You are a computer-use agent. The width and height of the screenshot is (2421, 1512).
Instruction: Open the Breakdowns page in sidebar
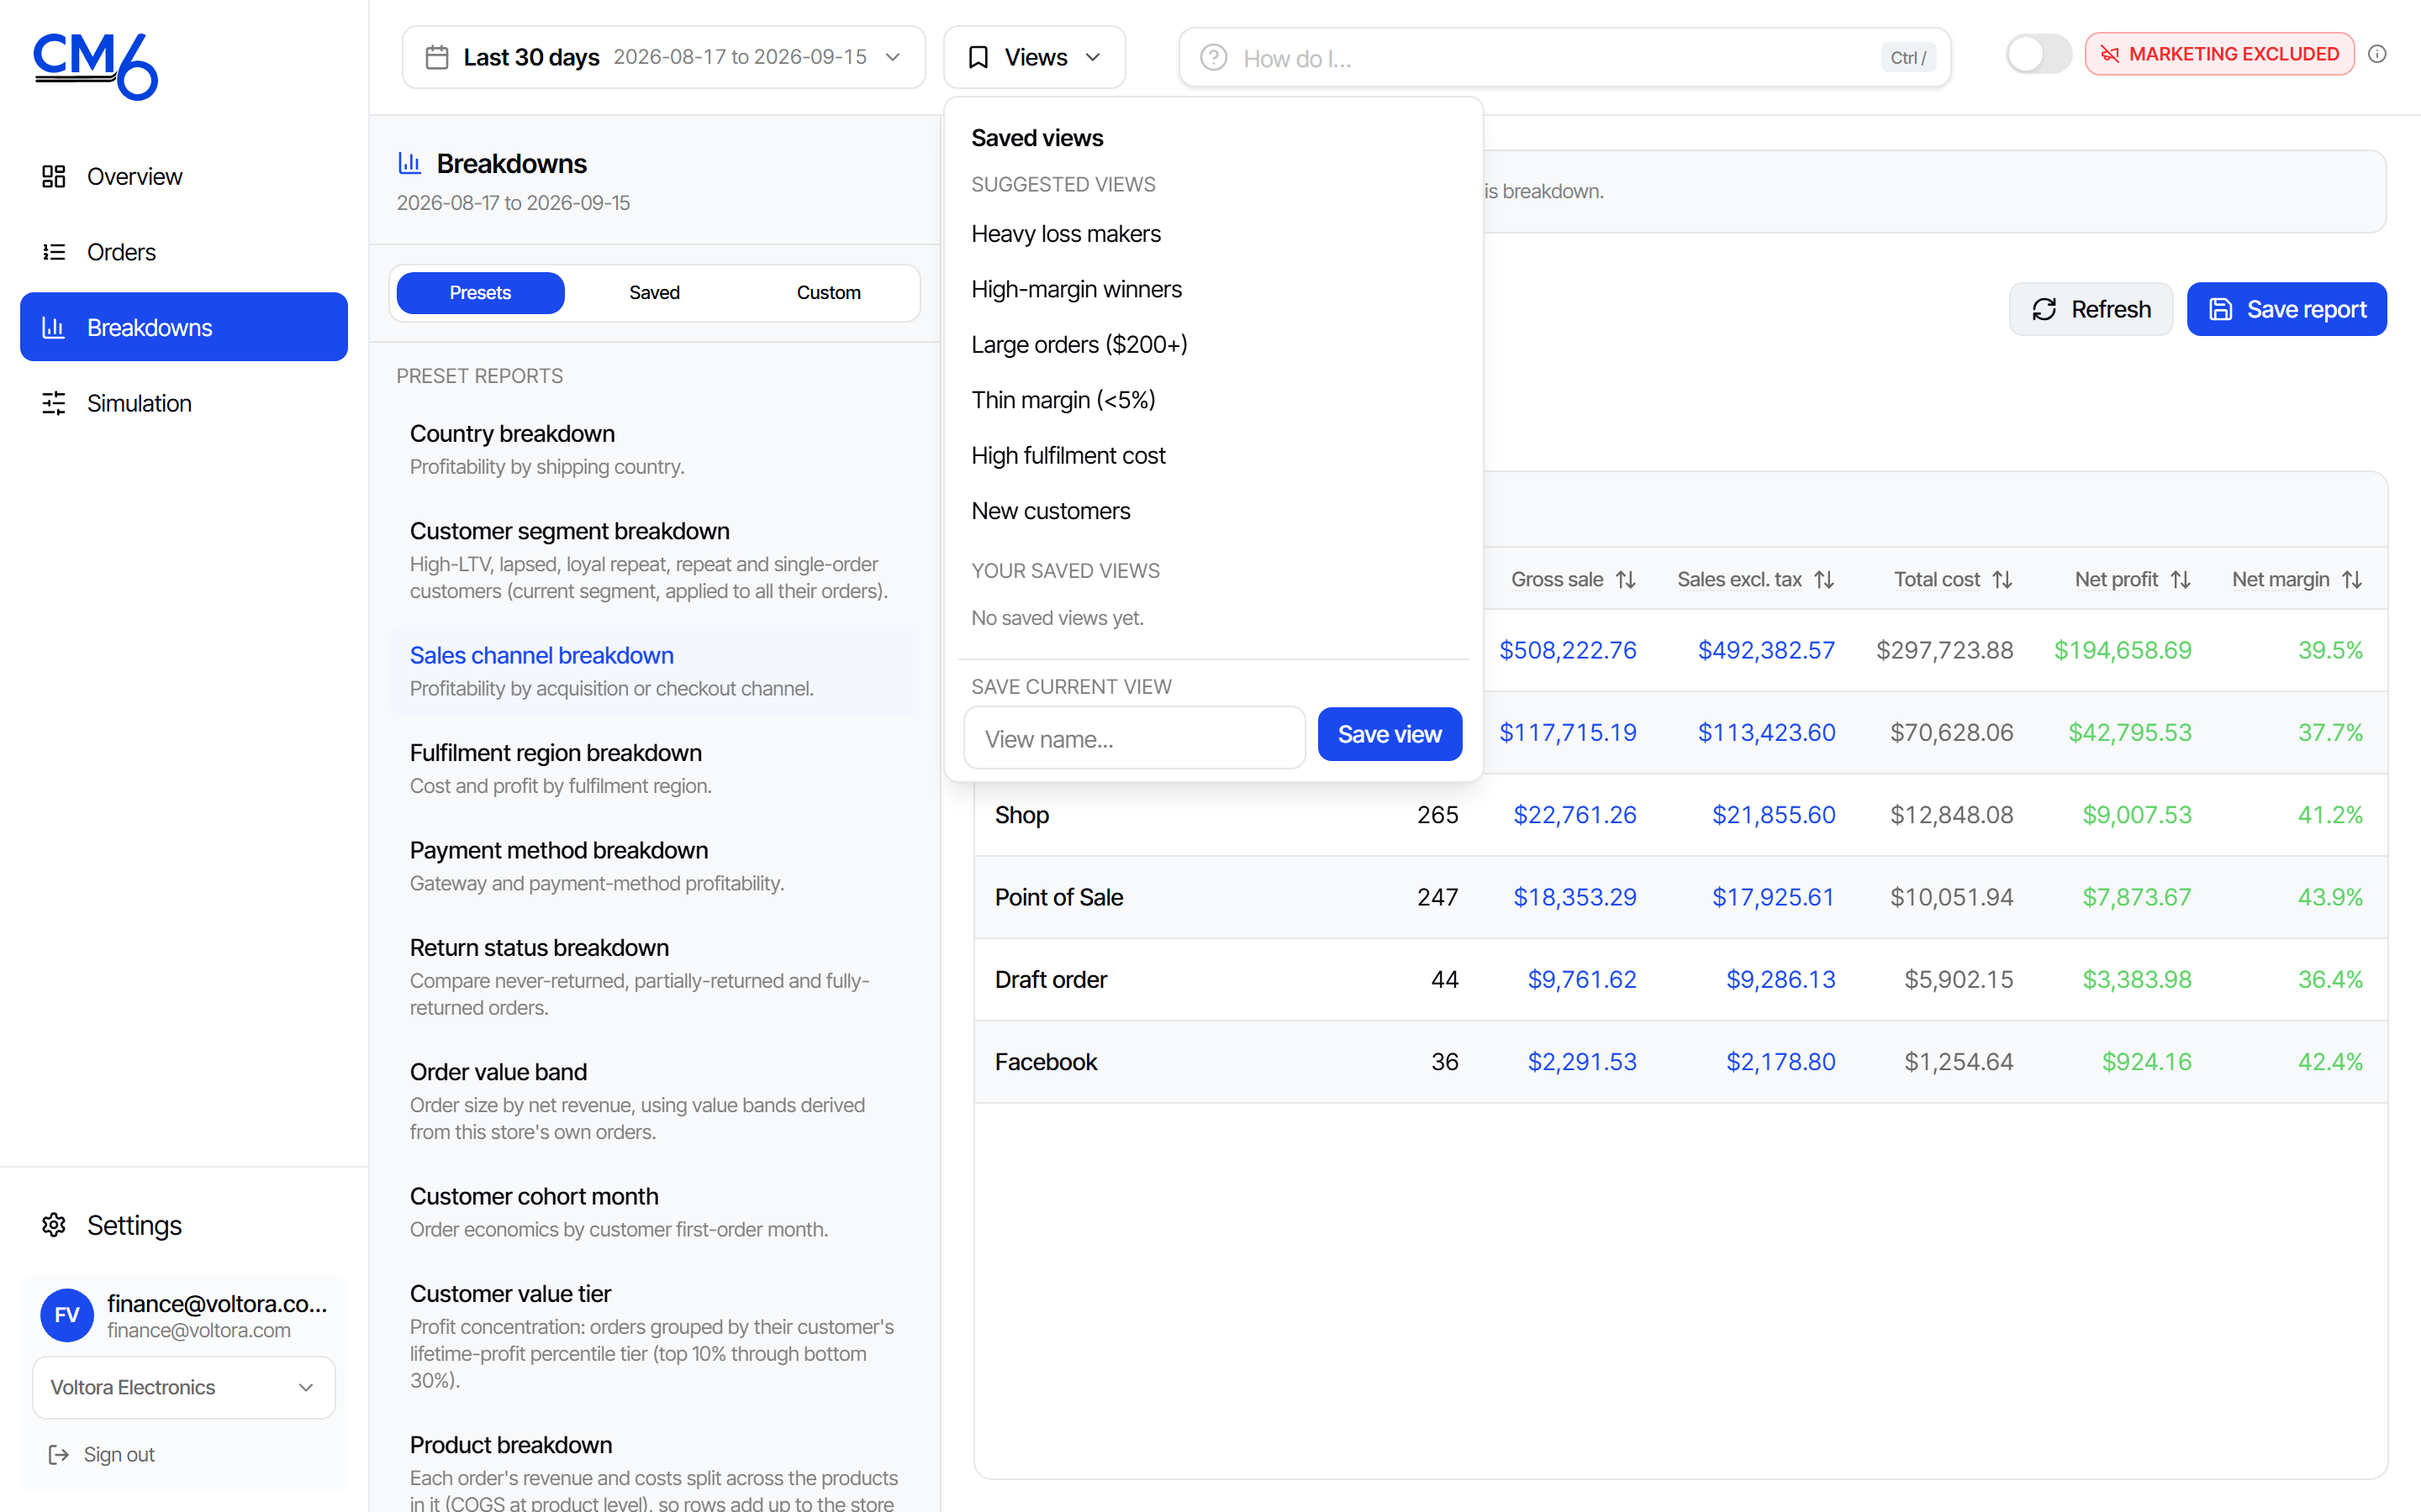tap(184, 327)
